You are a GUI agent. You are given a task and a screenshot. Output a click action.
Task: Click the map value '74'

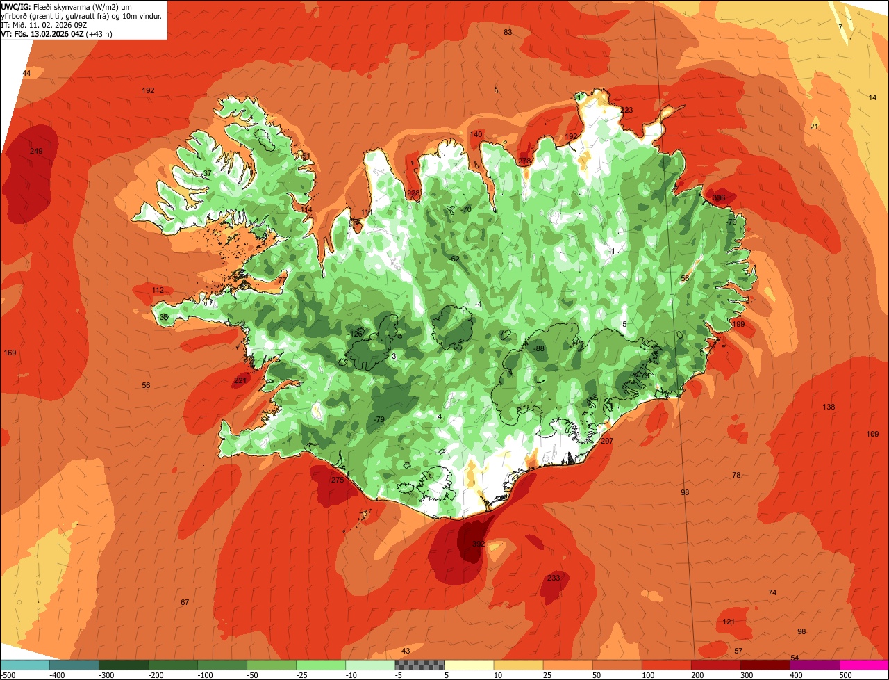pos(772,592)
